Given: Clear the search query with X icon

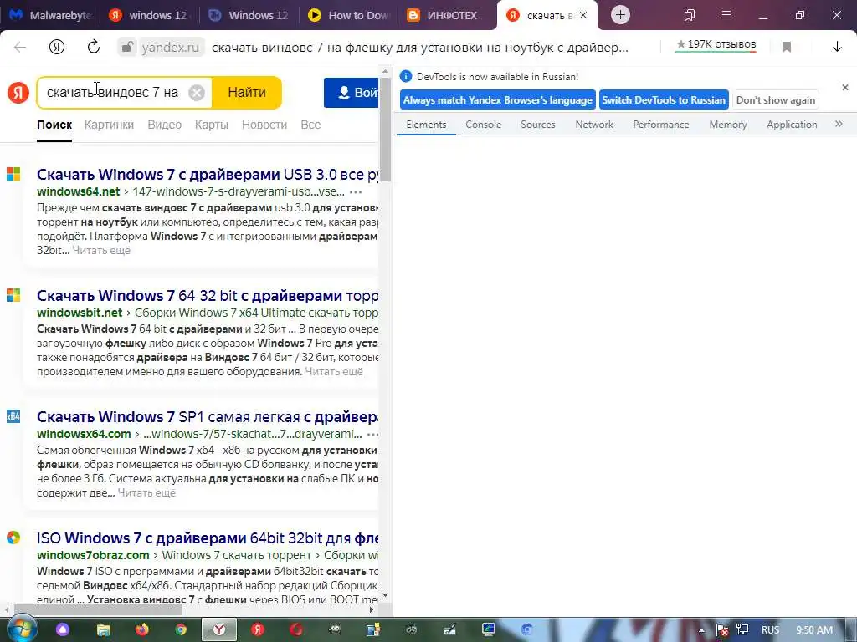Looking at the screenshot, I should point(197,93).
